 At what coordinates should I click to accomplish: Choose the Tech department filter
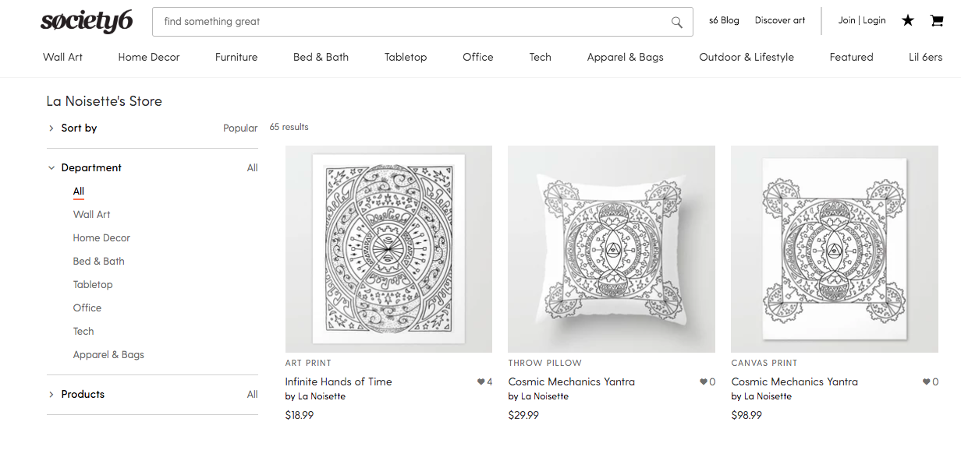point(83,332)
